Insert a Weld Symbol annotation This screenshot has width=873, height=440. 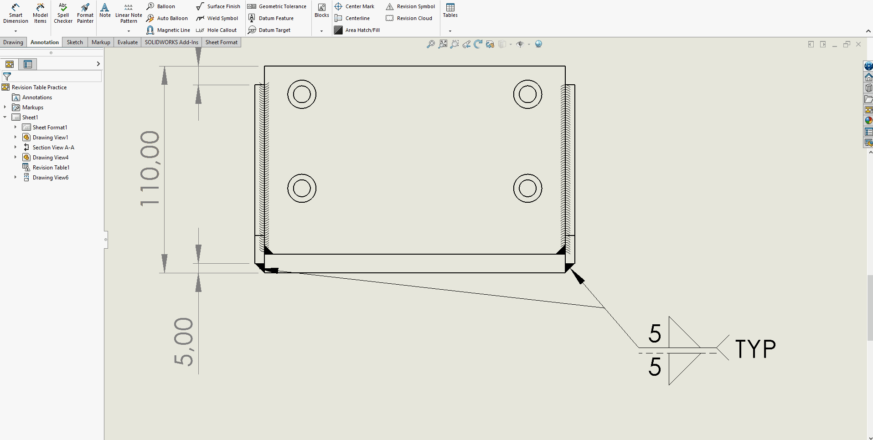point(217,18)
